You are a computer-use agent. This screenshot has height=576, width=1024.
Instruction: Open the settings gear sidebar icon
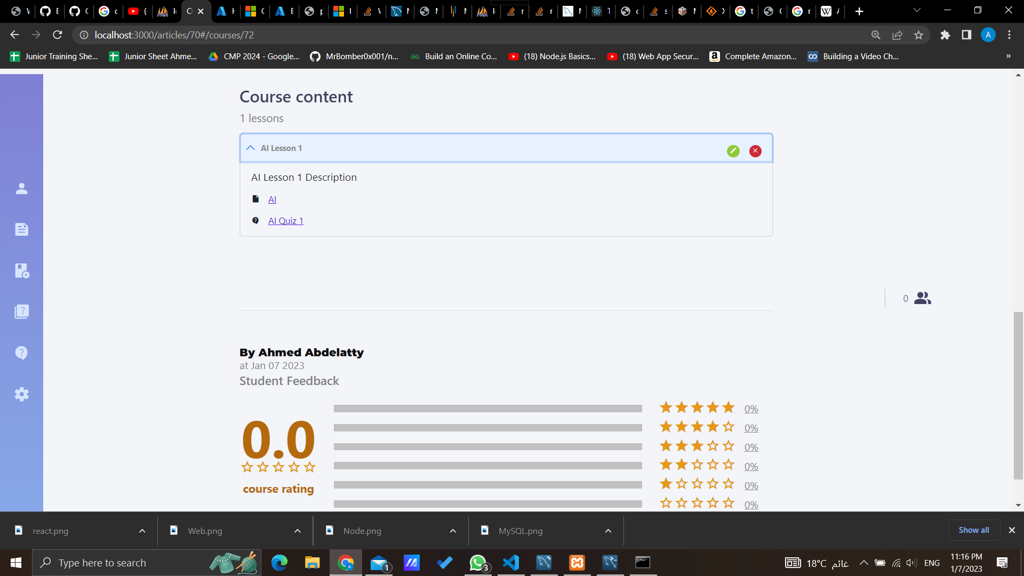point(21,394)
